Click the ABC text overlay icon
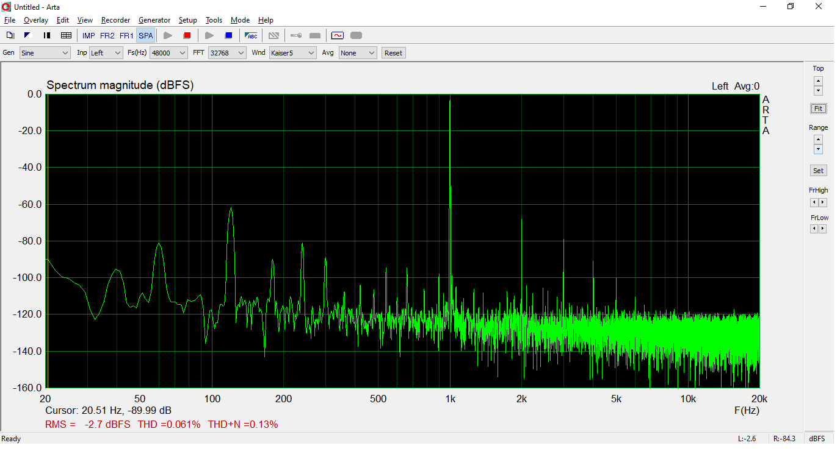 coord(252,35)
